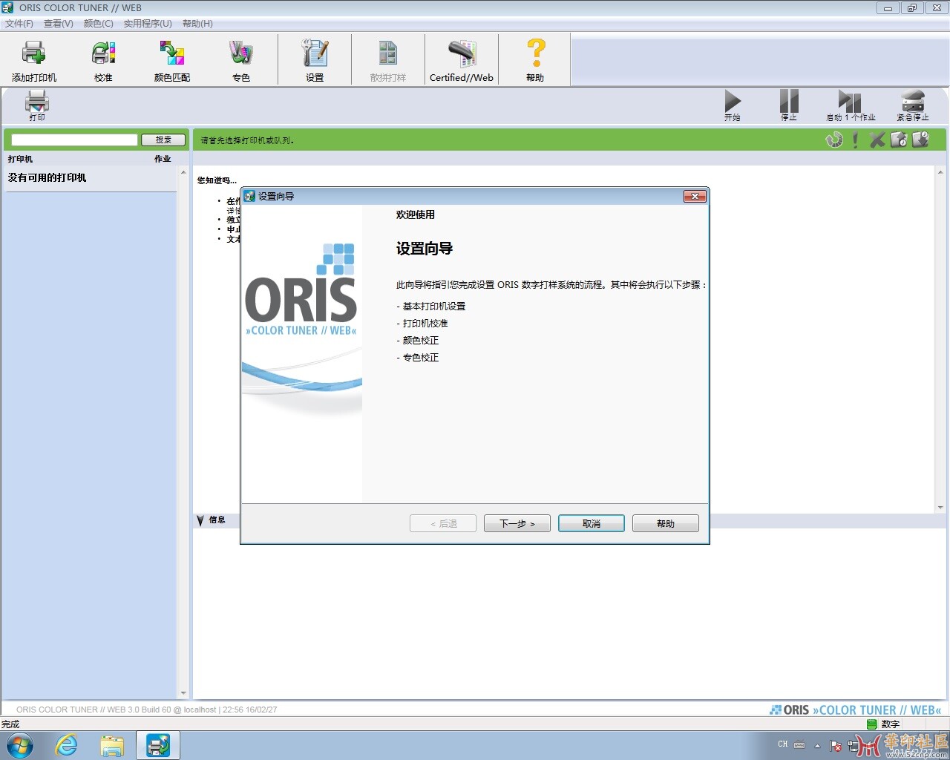Click the 下一步 > button in wizard
This screenshot has width=950, height=760.
[517, 523]
